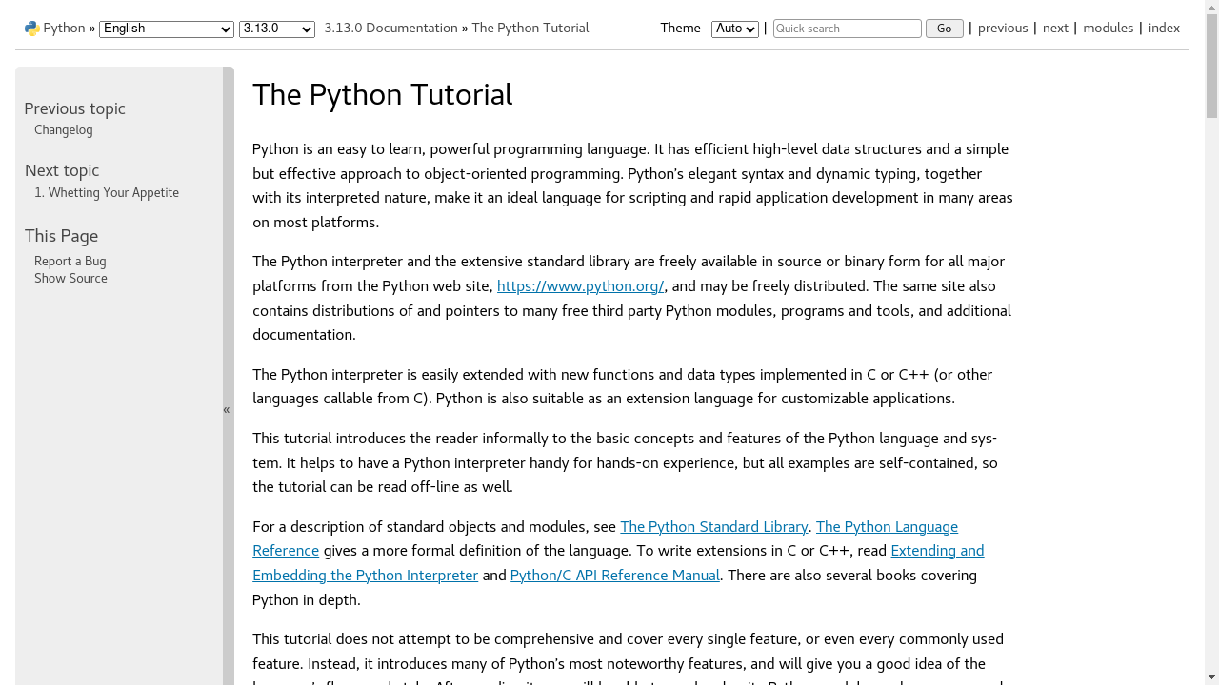Click the Python logo icon
Image resolution: width=1219 pixels, height=685 pixels.
tap(32, 29)
